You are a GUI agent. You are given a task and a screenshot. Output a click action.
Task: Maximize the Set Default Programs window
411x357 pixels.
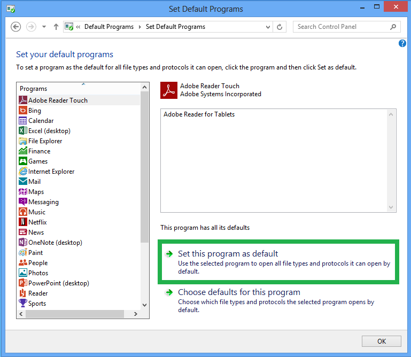coord(377,7)
